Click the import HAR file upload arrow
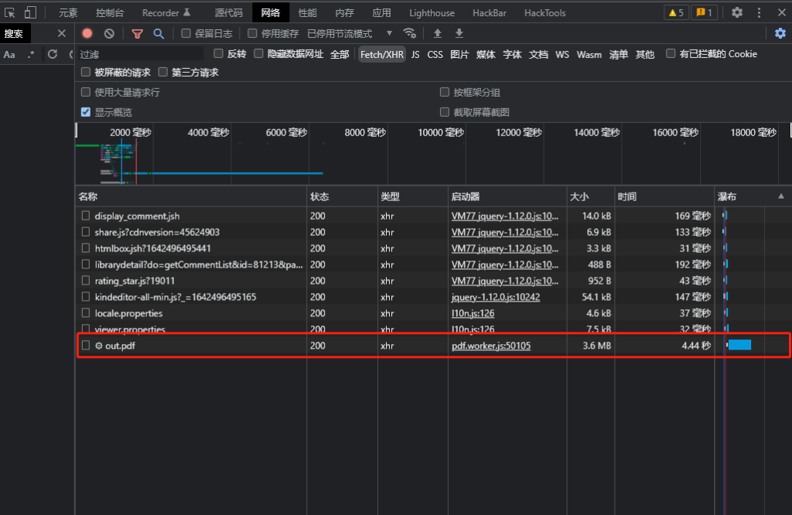The height and width of the screenshot is (515, 792). tap(438, 33)
